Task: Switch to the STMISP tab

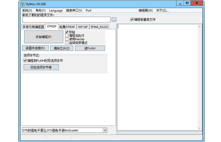Action: pos(52,26)
